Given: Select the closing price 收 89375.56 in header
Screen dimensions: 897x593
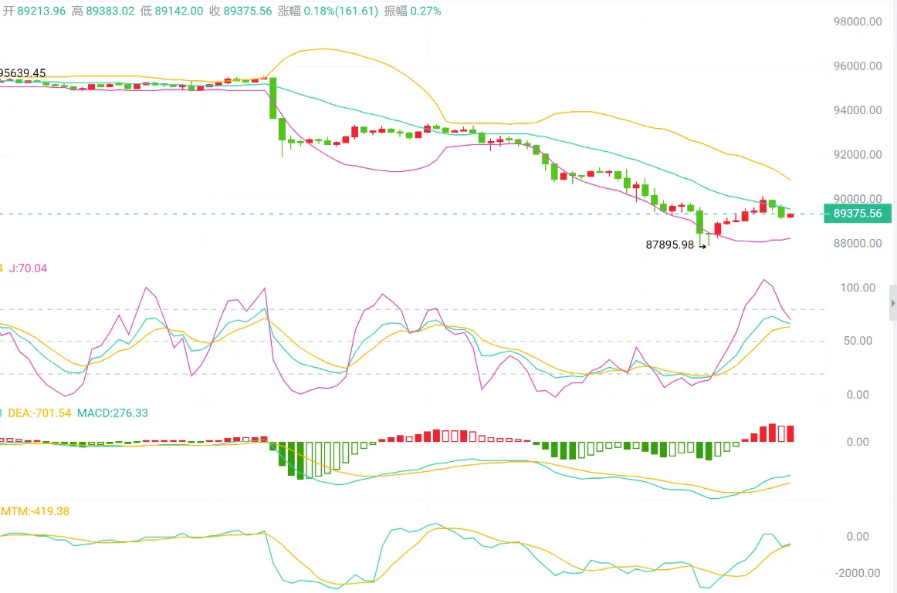Looking at the screenshot, I should coord(240,11).
